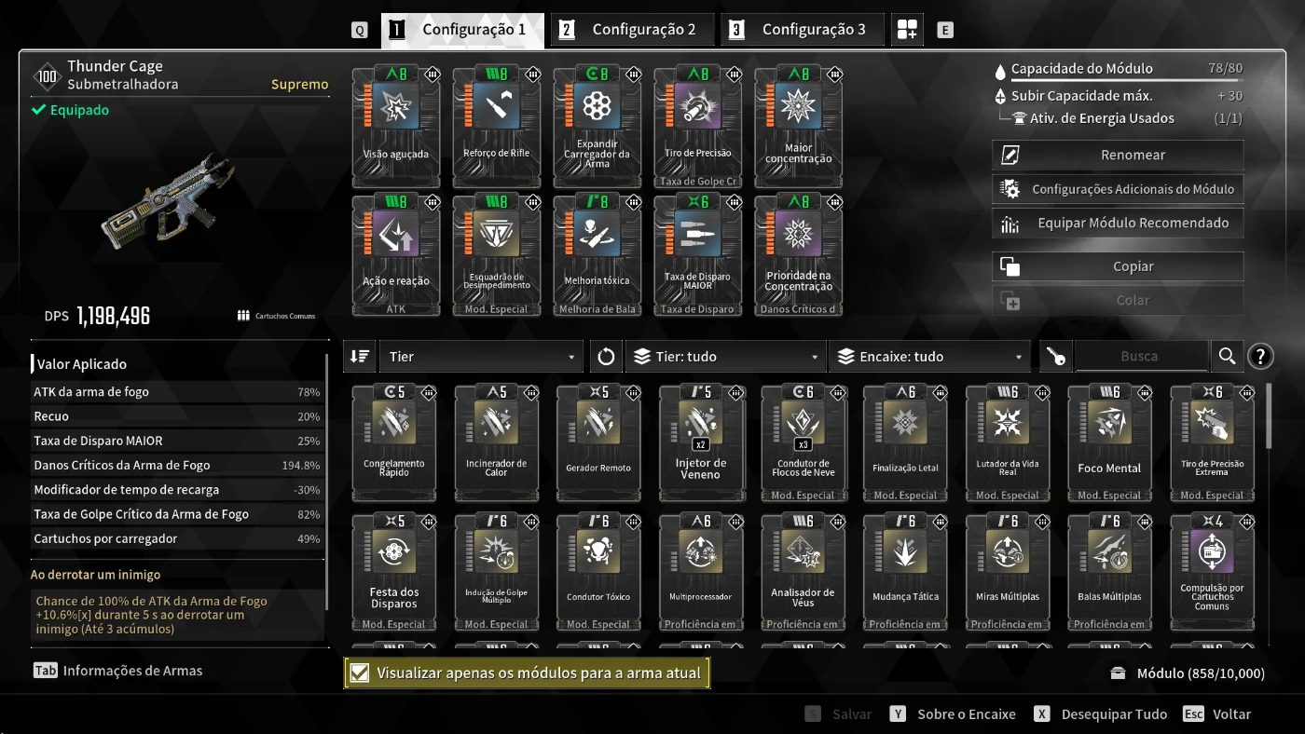Screen dimensions: 1305x734
Task: Click the sort order icon beside Tier
Action: [x=359, y=356]
